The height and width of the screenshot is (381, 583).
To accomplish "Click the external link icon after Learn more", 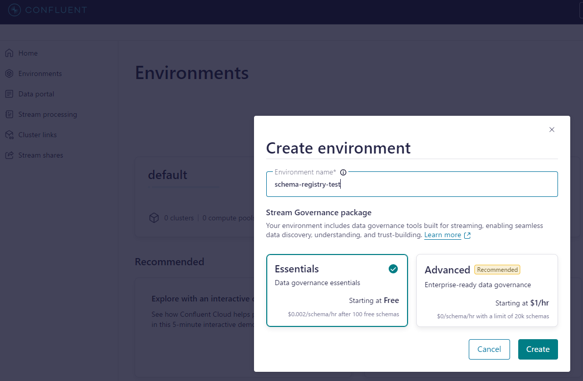I will coord(467,235).
